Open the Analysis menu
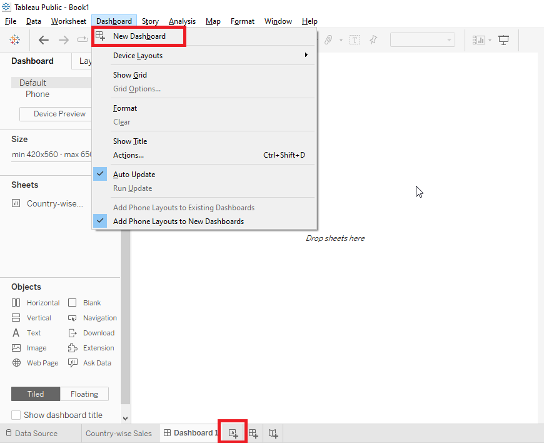 click(182, 21)
